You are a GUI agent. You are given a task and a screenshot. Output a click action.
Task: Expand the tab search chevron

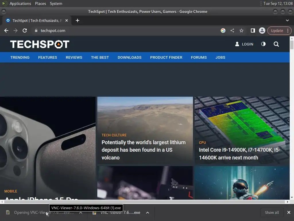tap(287, 20)
